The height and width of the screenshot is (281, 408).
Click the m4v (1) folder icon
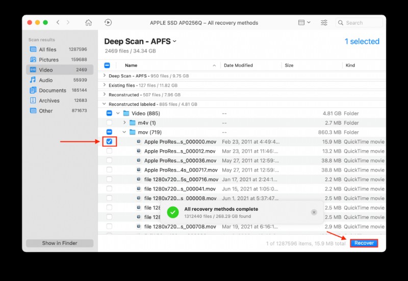pyautogui.click(x=133, y=123)
